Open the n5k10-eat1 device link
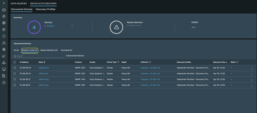 (x=43, y=73)
